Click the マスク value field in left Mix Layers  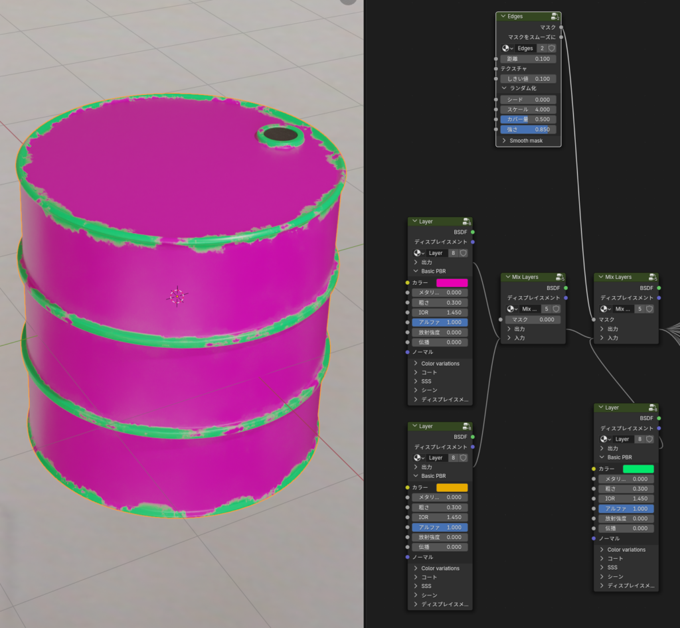(x=535, y=319)
